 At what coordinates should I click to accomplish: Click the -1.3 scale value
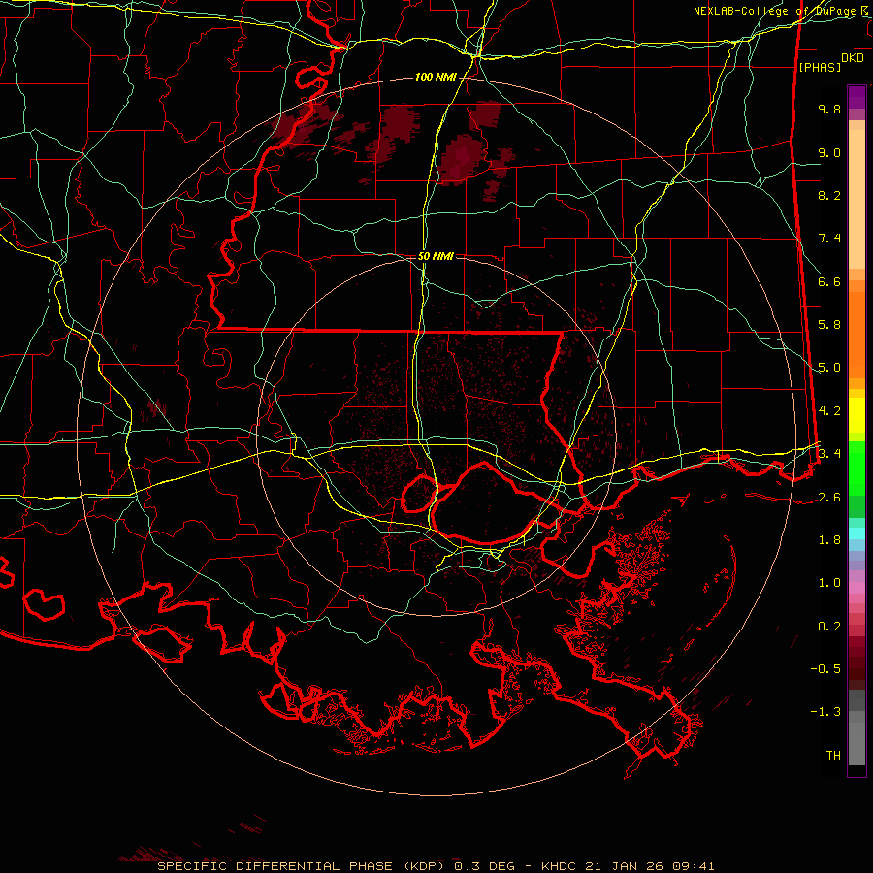click(825, 712)
